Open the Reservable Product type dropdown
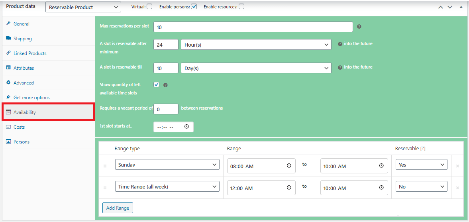Screen dimensions: 469x222 point(83,7)
